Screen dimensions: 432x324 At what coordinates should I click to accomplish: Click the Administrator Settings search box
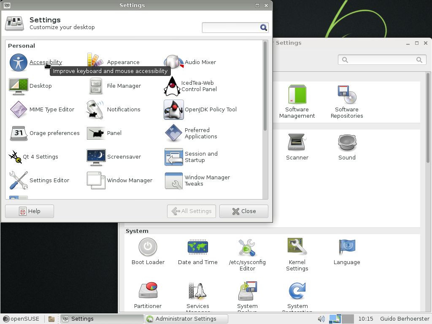click(x=382, y=60)
